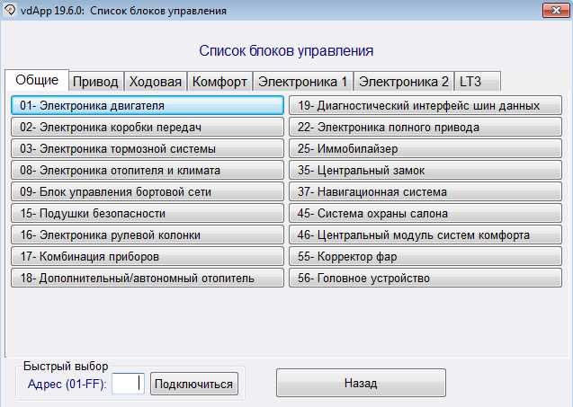Open 02- Электроника коробки передач
This screenshot has height=407, width=573.
click(148, 127)
